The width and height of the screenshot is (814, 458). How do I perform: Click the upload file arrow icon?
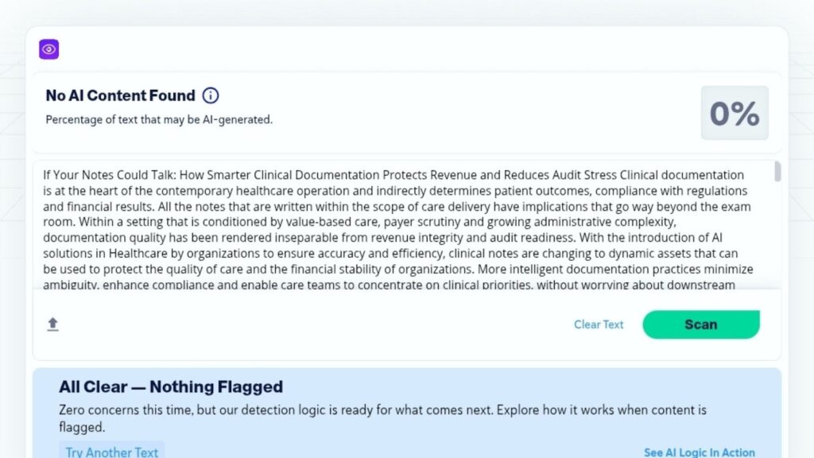pos(53,324)
